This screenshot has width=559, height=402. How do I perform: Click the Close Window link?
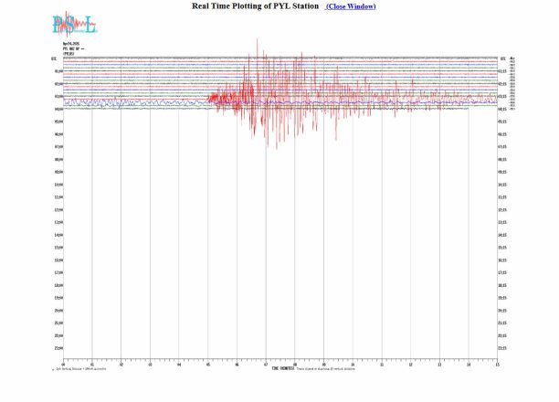[x=350, y=6]
